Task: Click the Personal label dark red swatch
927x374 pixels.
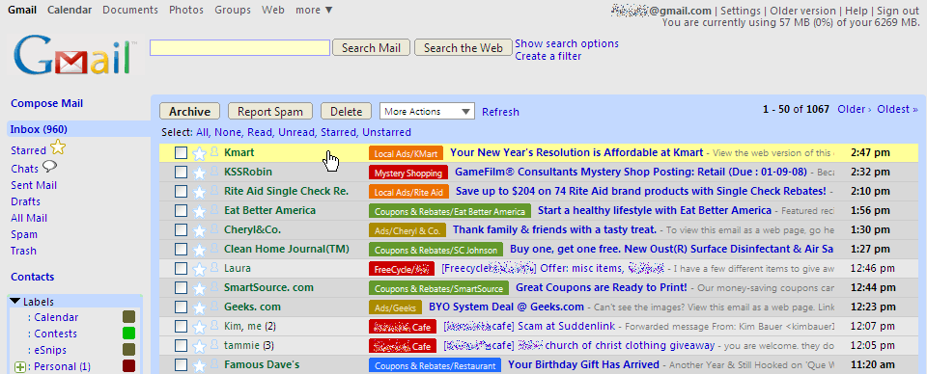Action: pyautogui.click(x=128, y=366)
